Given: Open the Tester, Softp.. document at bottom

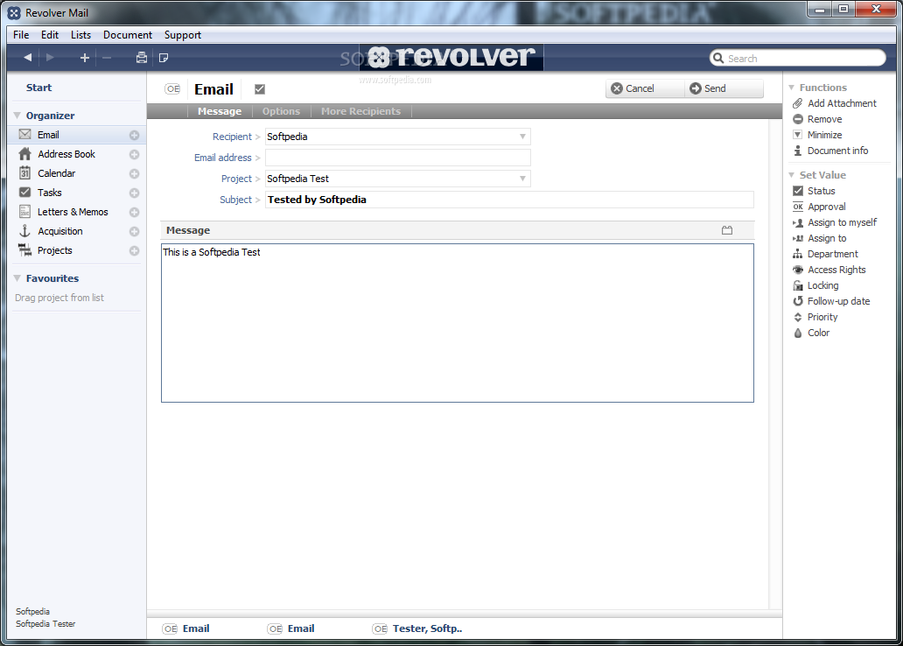Looking at the screenshot, I should [417, 628].
